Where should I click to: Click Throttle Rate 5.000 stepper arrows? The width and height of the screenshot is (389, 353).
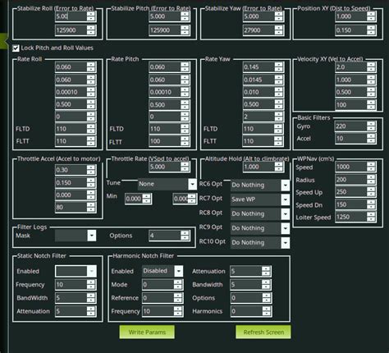tap(185, 167)
